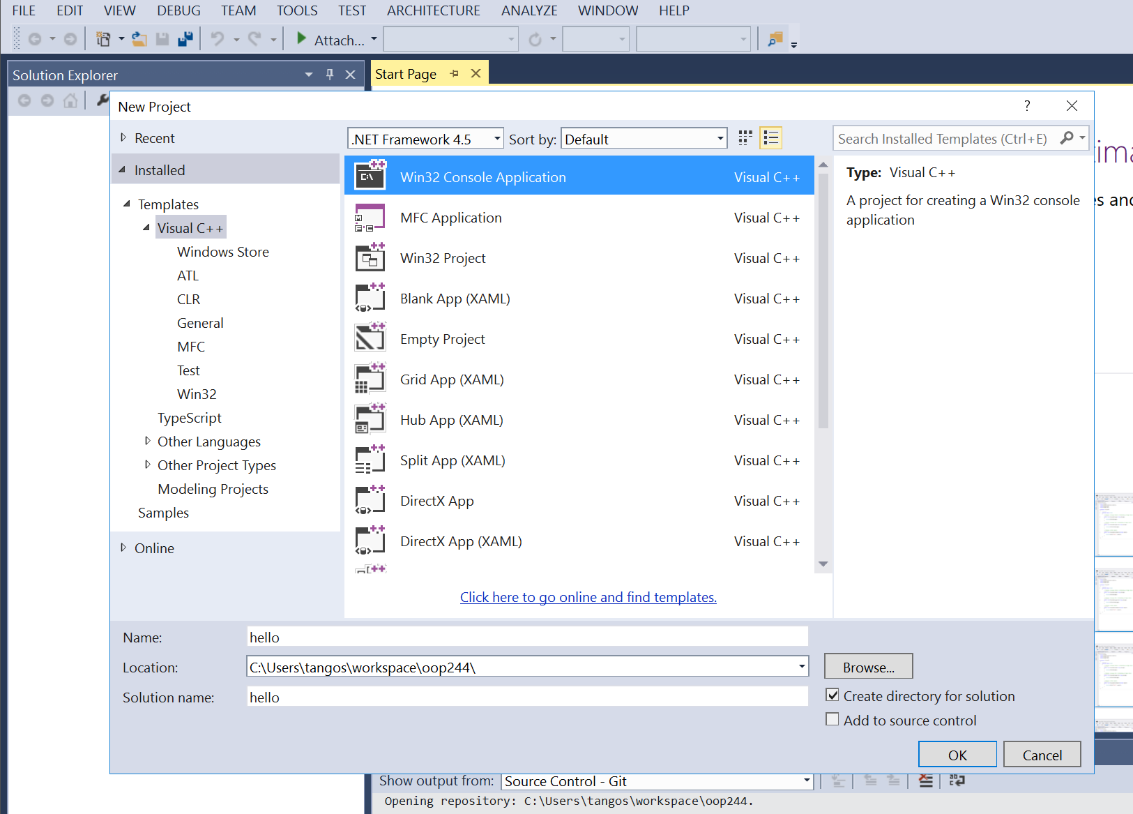Viewport: 1133px width, 814px height.
Task: Open the FILE menu
Action: tap(24, 10)
